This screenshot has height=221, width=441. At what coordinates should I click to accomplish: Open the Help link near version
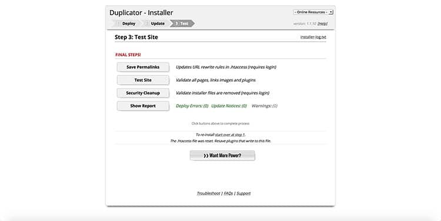[x=322, y=24]
